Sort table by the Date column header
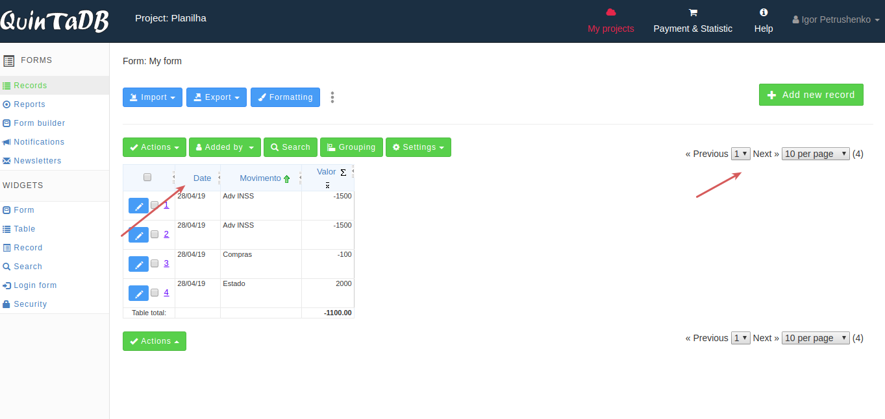This screenshot has height=419, width=885. pyautogui.click(x=202, y=178)
